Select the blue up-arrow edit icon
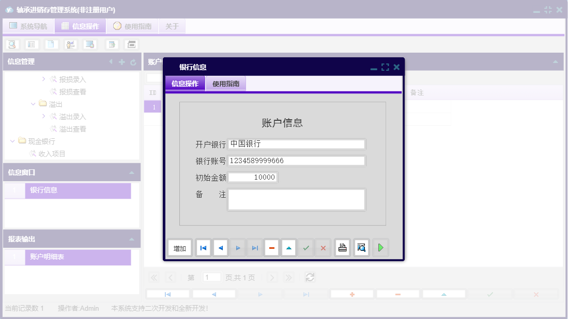 (x=288, y=247)
